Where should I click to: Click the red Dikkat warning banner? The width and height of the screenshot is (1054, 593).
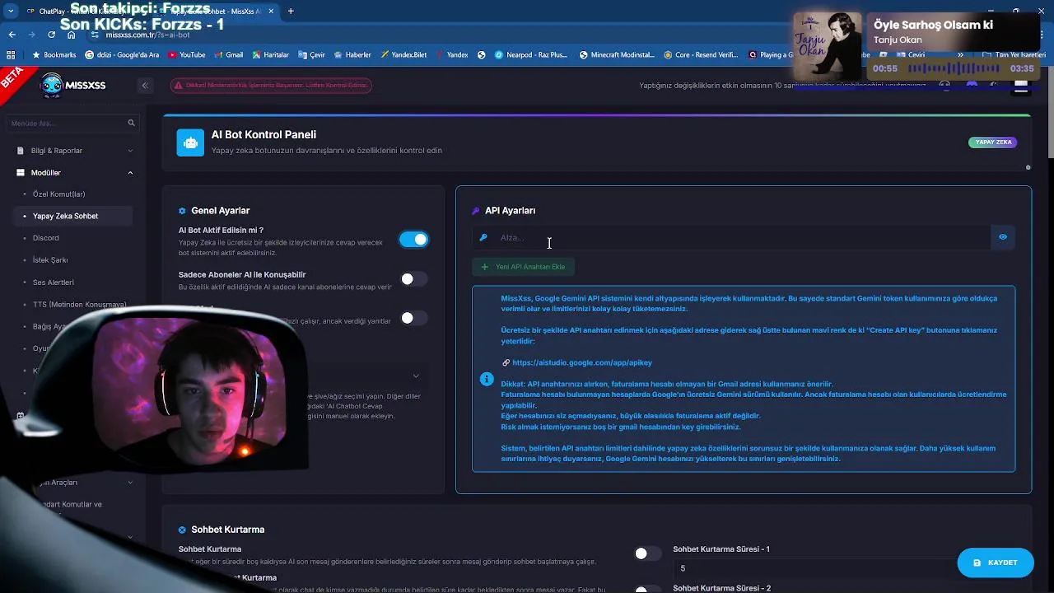271,85
